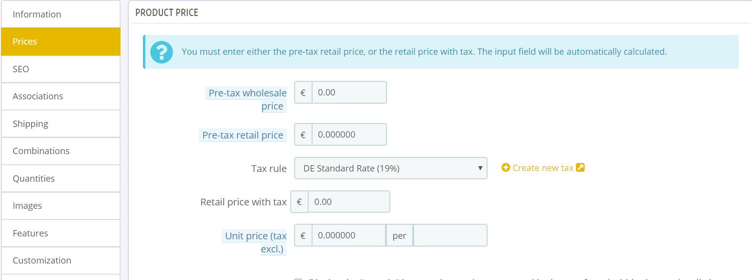Go to the Images tab
752x280 pixels.
[60, 205]
